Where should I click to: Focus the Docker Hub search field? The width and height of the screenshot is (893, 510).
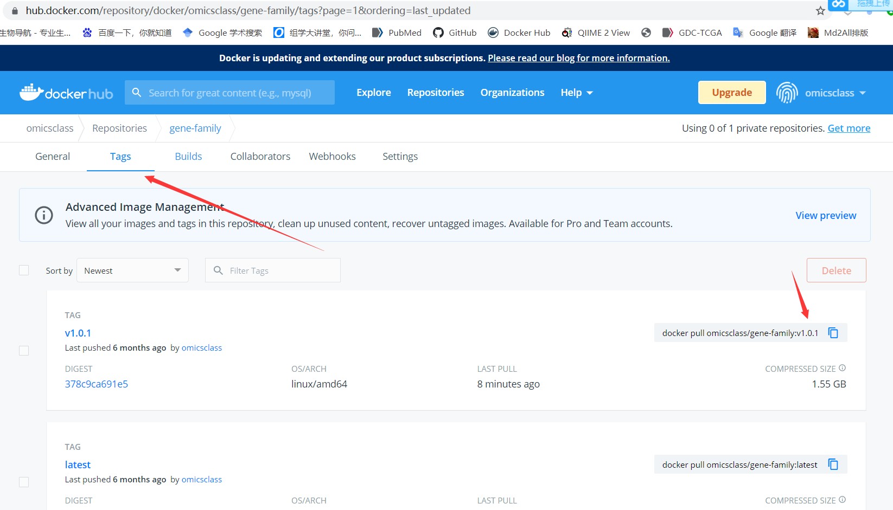[x=229, y=93]
